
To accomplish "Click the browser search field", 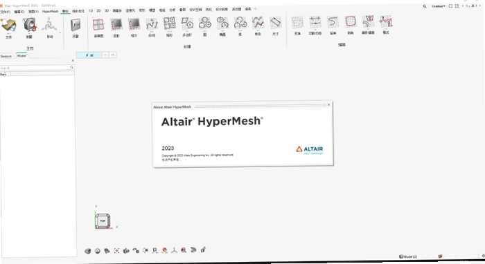I will pyautogui.click(x=35, y=68).
